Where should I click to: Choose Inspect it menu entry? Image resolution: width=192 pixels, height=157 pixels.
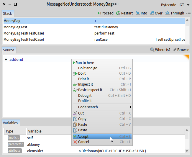[x=102, y=84]
